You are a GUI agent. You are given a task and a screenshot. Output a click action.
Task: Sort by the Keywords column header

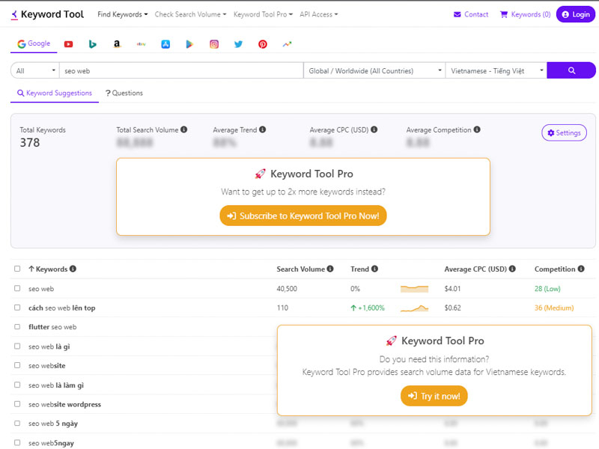52,269
